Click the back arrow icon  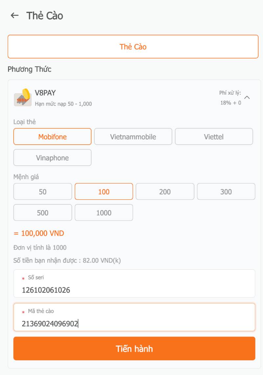coord(14,15)
